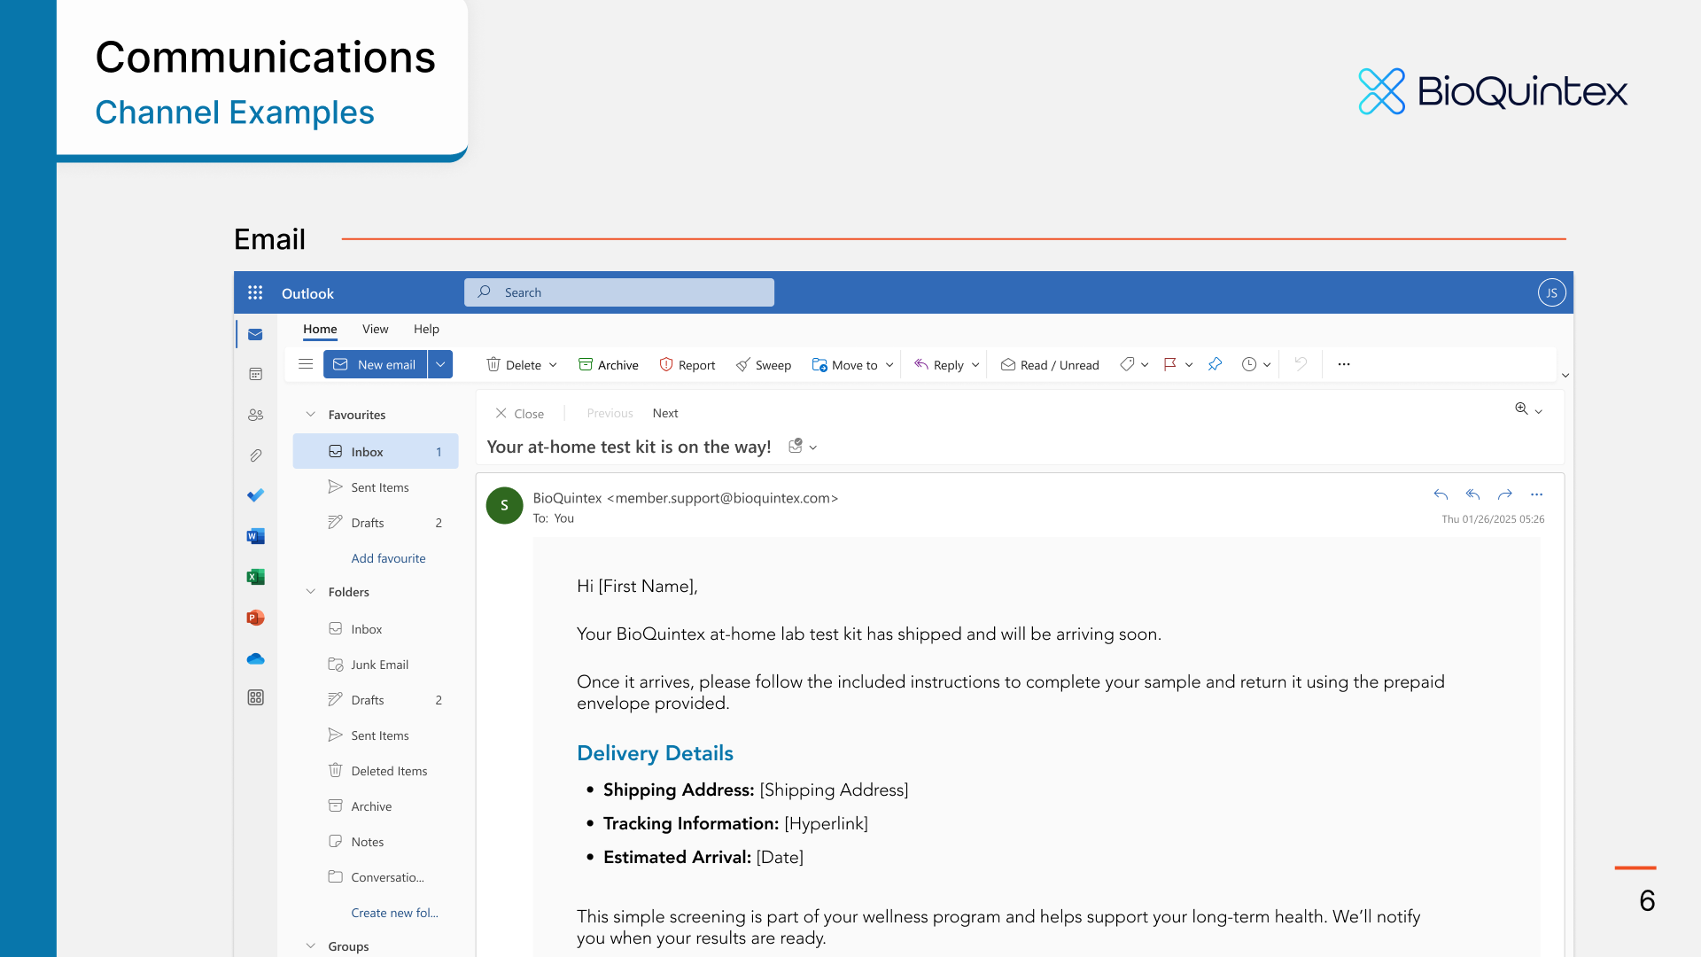
Task: Open OneDrive cloud icon in sidebar
Action: coord(255,658)
